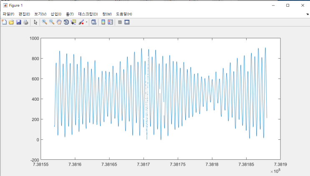Hide plot tools with the gray square icon
Image resolution: width=310 pixels, height=176 pixels.
(120, 22)
